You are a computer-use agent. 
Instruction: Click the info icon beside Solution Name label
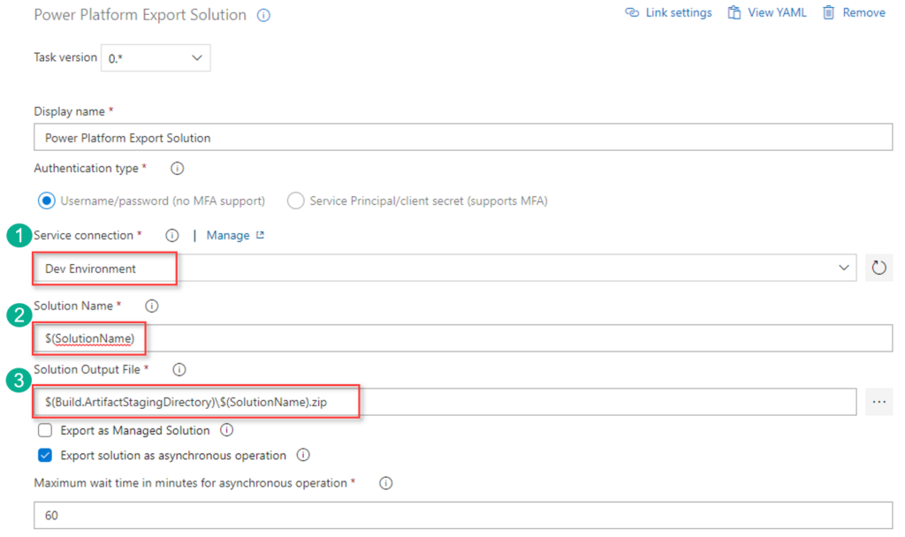click(x=152, y=306)
